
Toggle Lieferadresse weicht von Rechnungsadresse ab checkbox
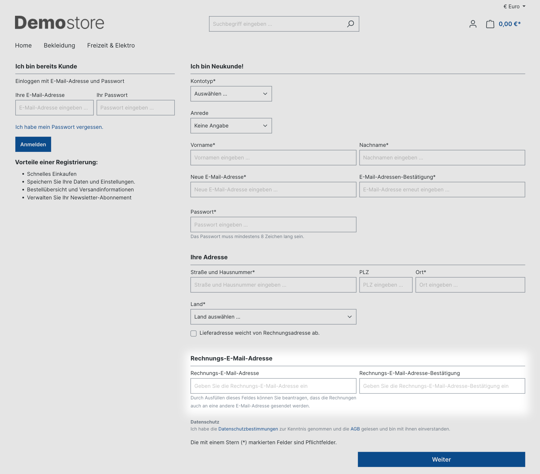(193, 333)
